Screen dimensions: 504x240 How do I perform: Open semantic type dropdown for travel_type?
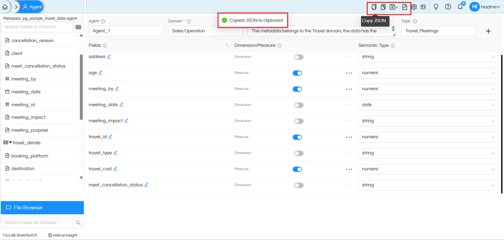[x=428, y=153]
